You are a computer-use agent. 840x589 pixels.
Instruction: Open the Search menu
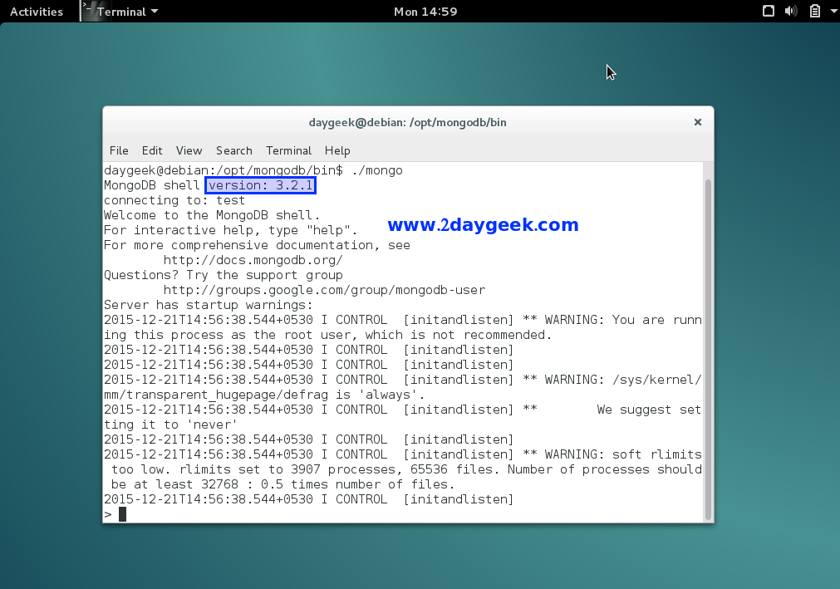[x=234, y=150]
